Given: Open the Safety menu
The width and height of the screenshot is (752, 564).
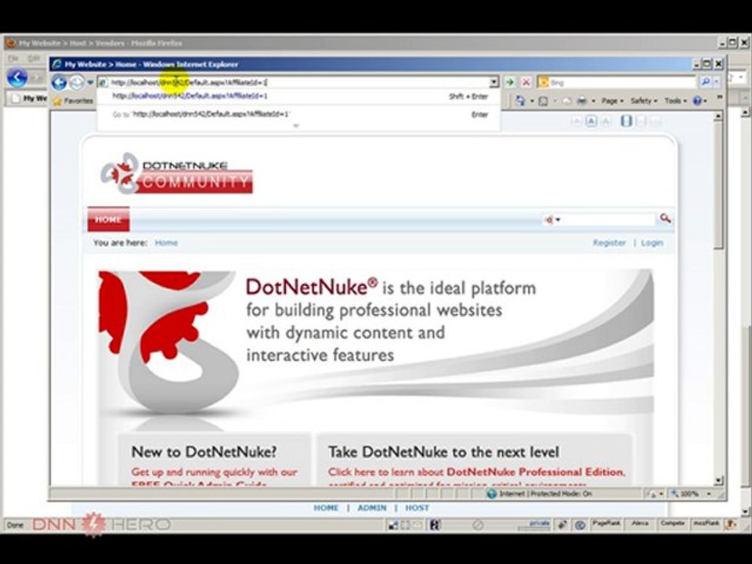Looking at the screenshot, I should (644, 101).
